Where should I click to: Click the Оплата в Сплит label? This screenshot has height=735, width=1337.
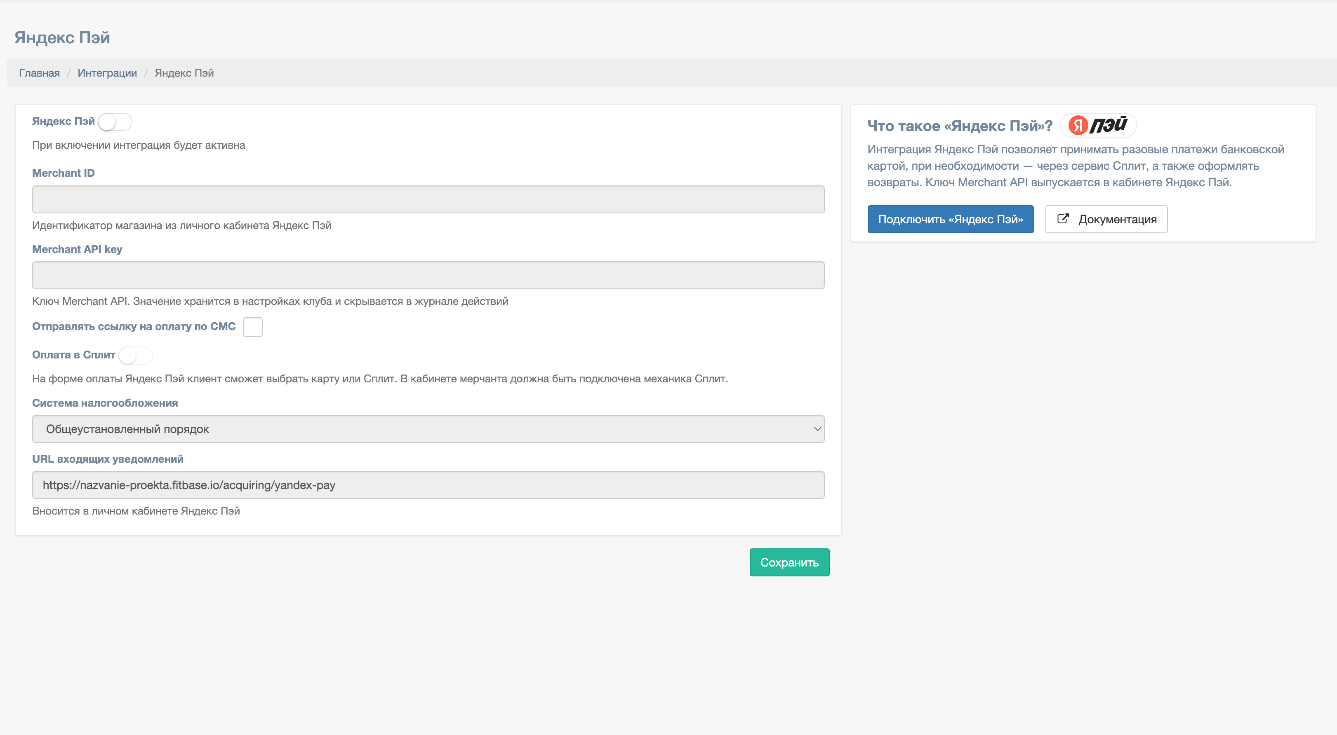tap(74, 355)
